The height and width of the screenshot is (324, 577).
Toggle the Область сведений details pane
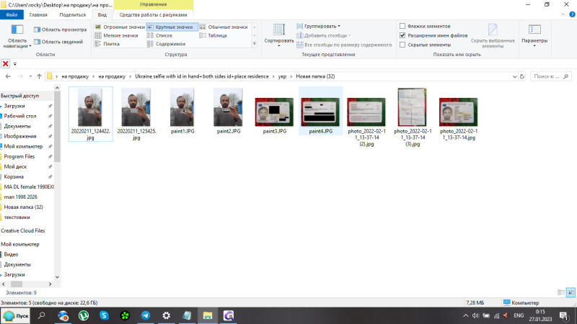pyautogui.click(x=58, y=42)
